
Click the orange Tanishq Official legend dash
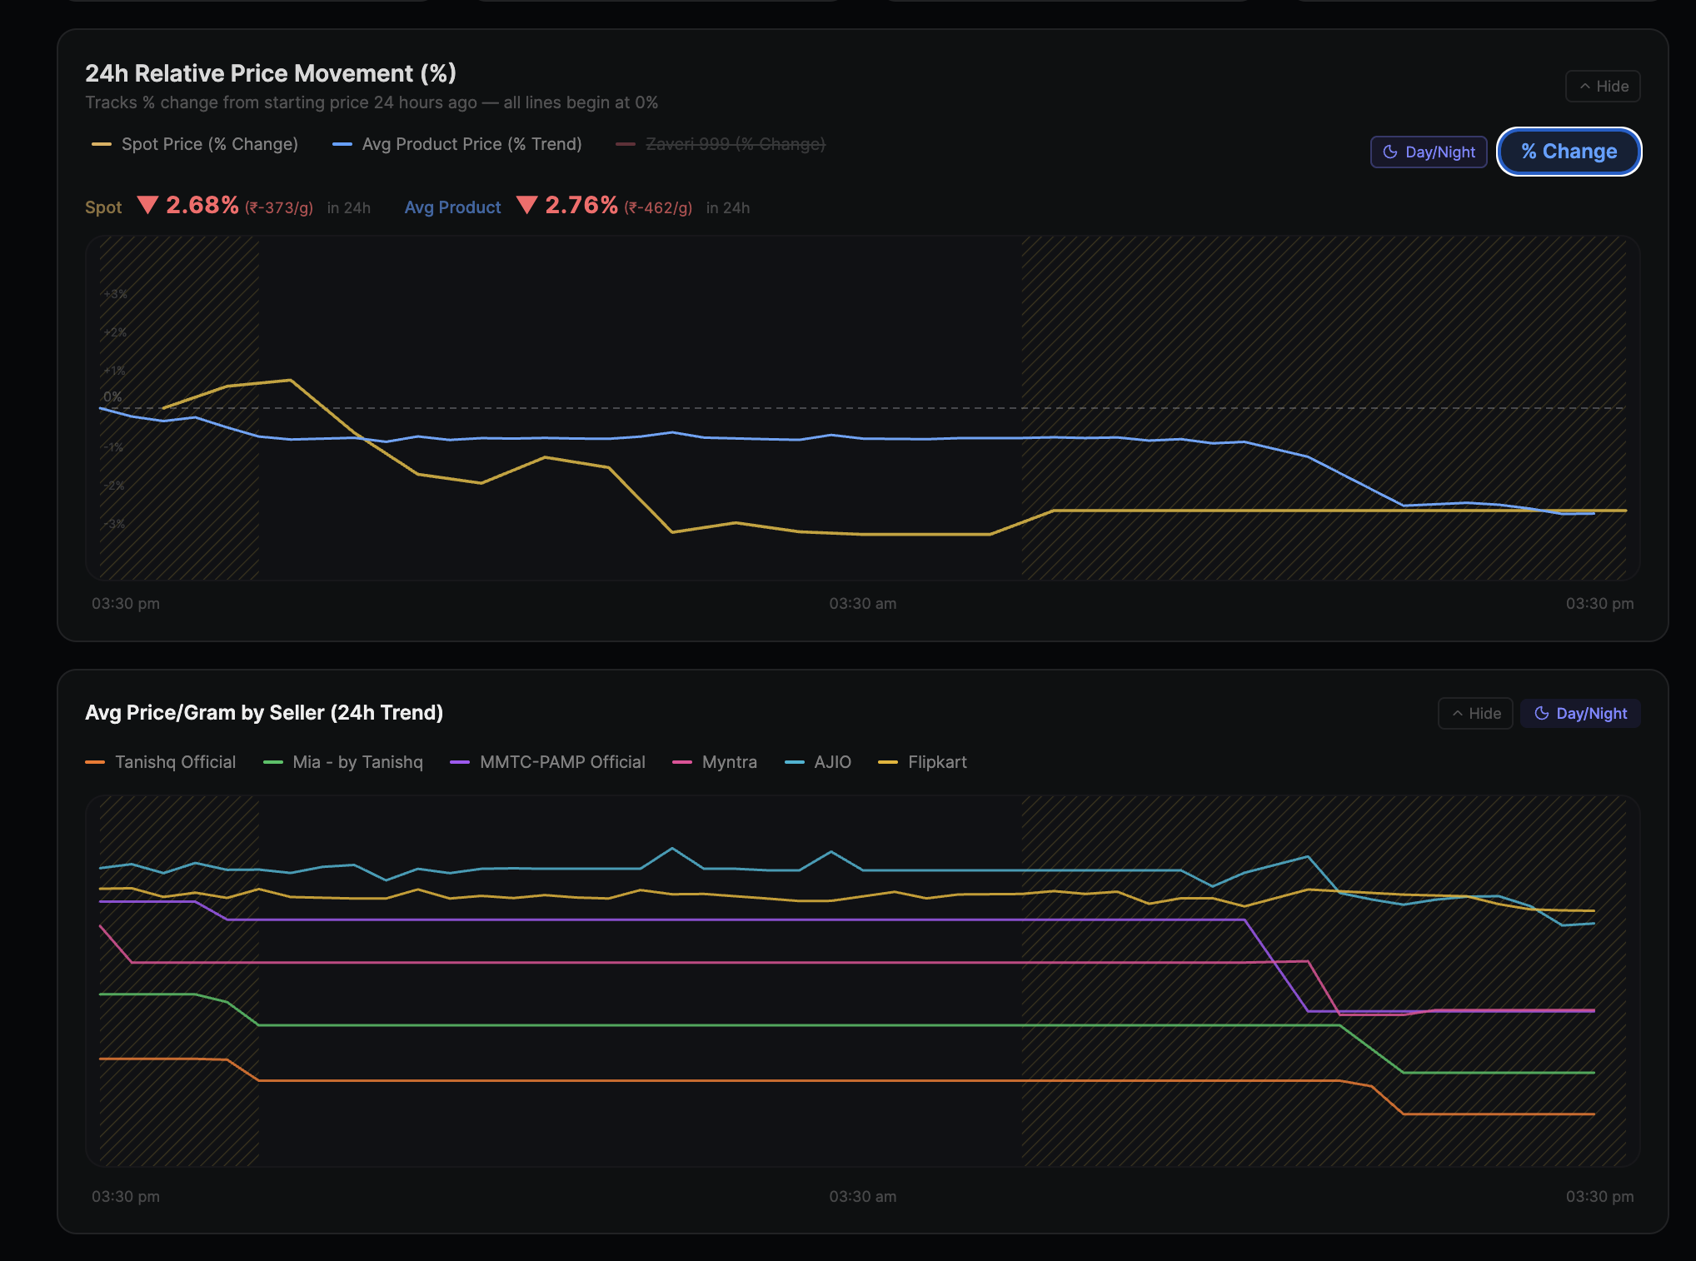(95, 762)
